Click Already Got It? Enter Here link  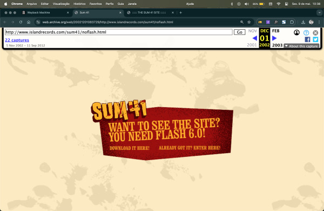pos(190,148)
